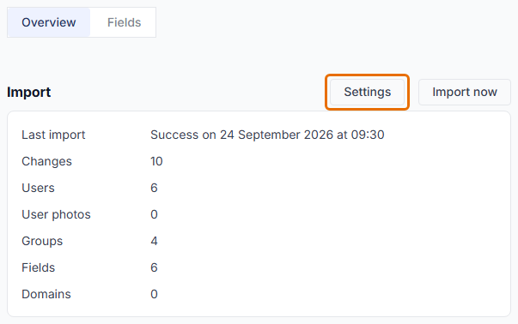Image resolution: width=518 pixels, height=324 pixels.
Task: Click the Last import label
Action: pyautogui.click(x=53, y=135)
